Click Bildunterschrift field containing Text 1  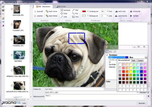94,97
